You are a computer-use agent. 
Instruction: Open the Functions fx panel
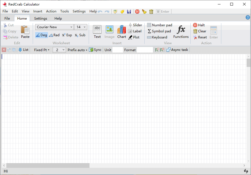(181, 32)
